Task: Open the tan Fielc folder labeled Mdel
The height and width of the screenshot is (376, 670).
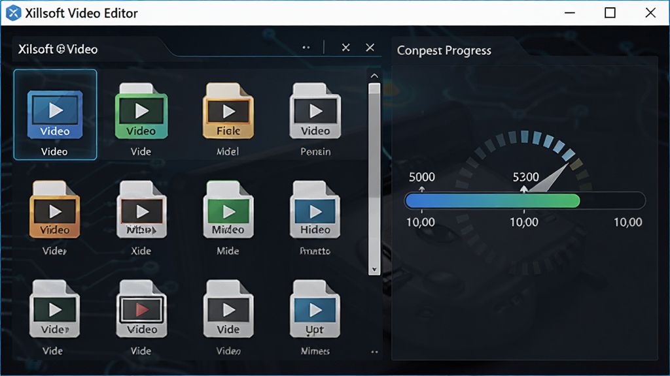Action: 228,111
